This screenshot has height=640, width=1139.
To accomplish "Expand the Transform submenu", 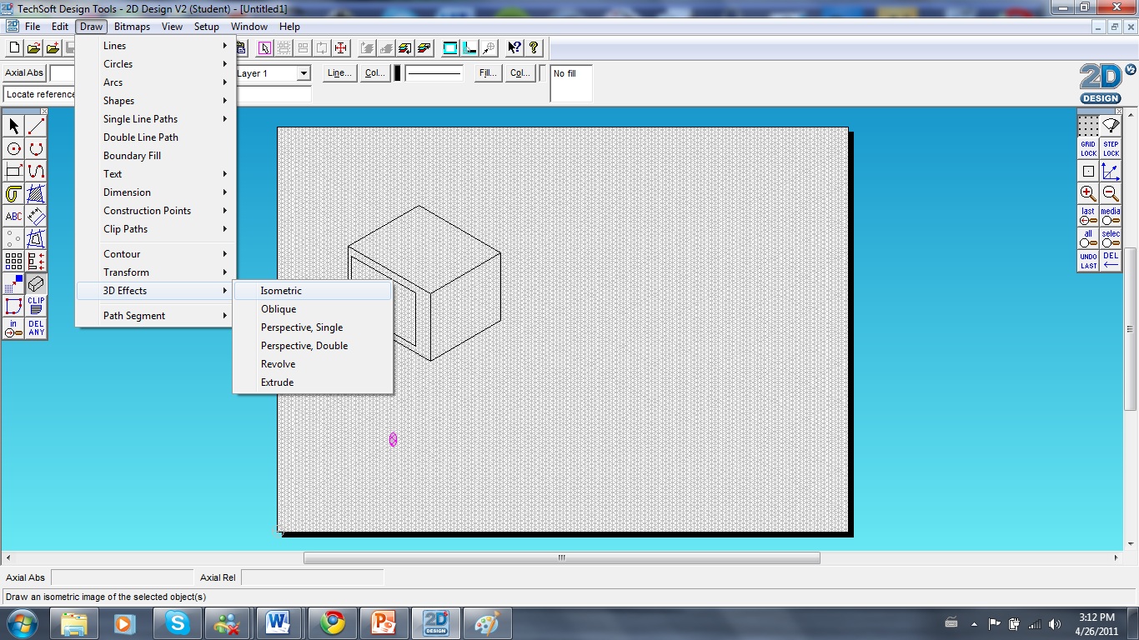I will tap(126, 272).
